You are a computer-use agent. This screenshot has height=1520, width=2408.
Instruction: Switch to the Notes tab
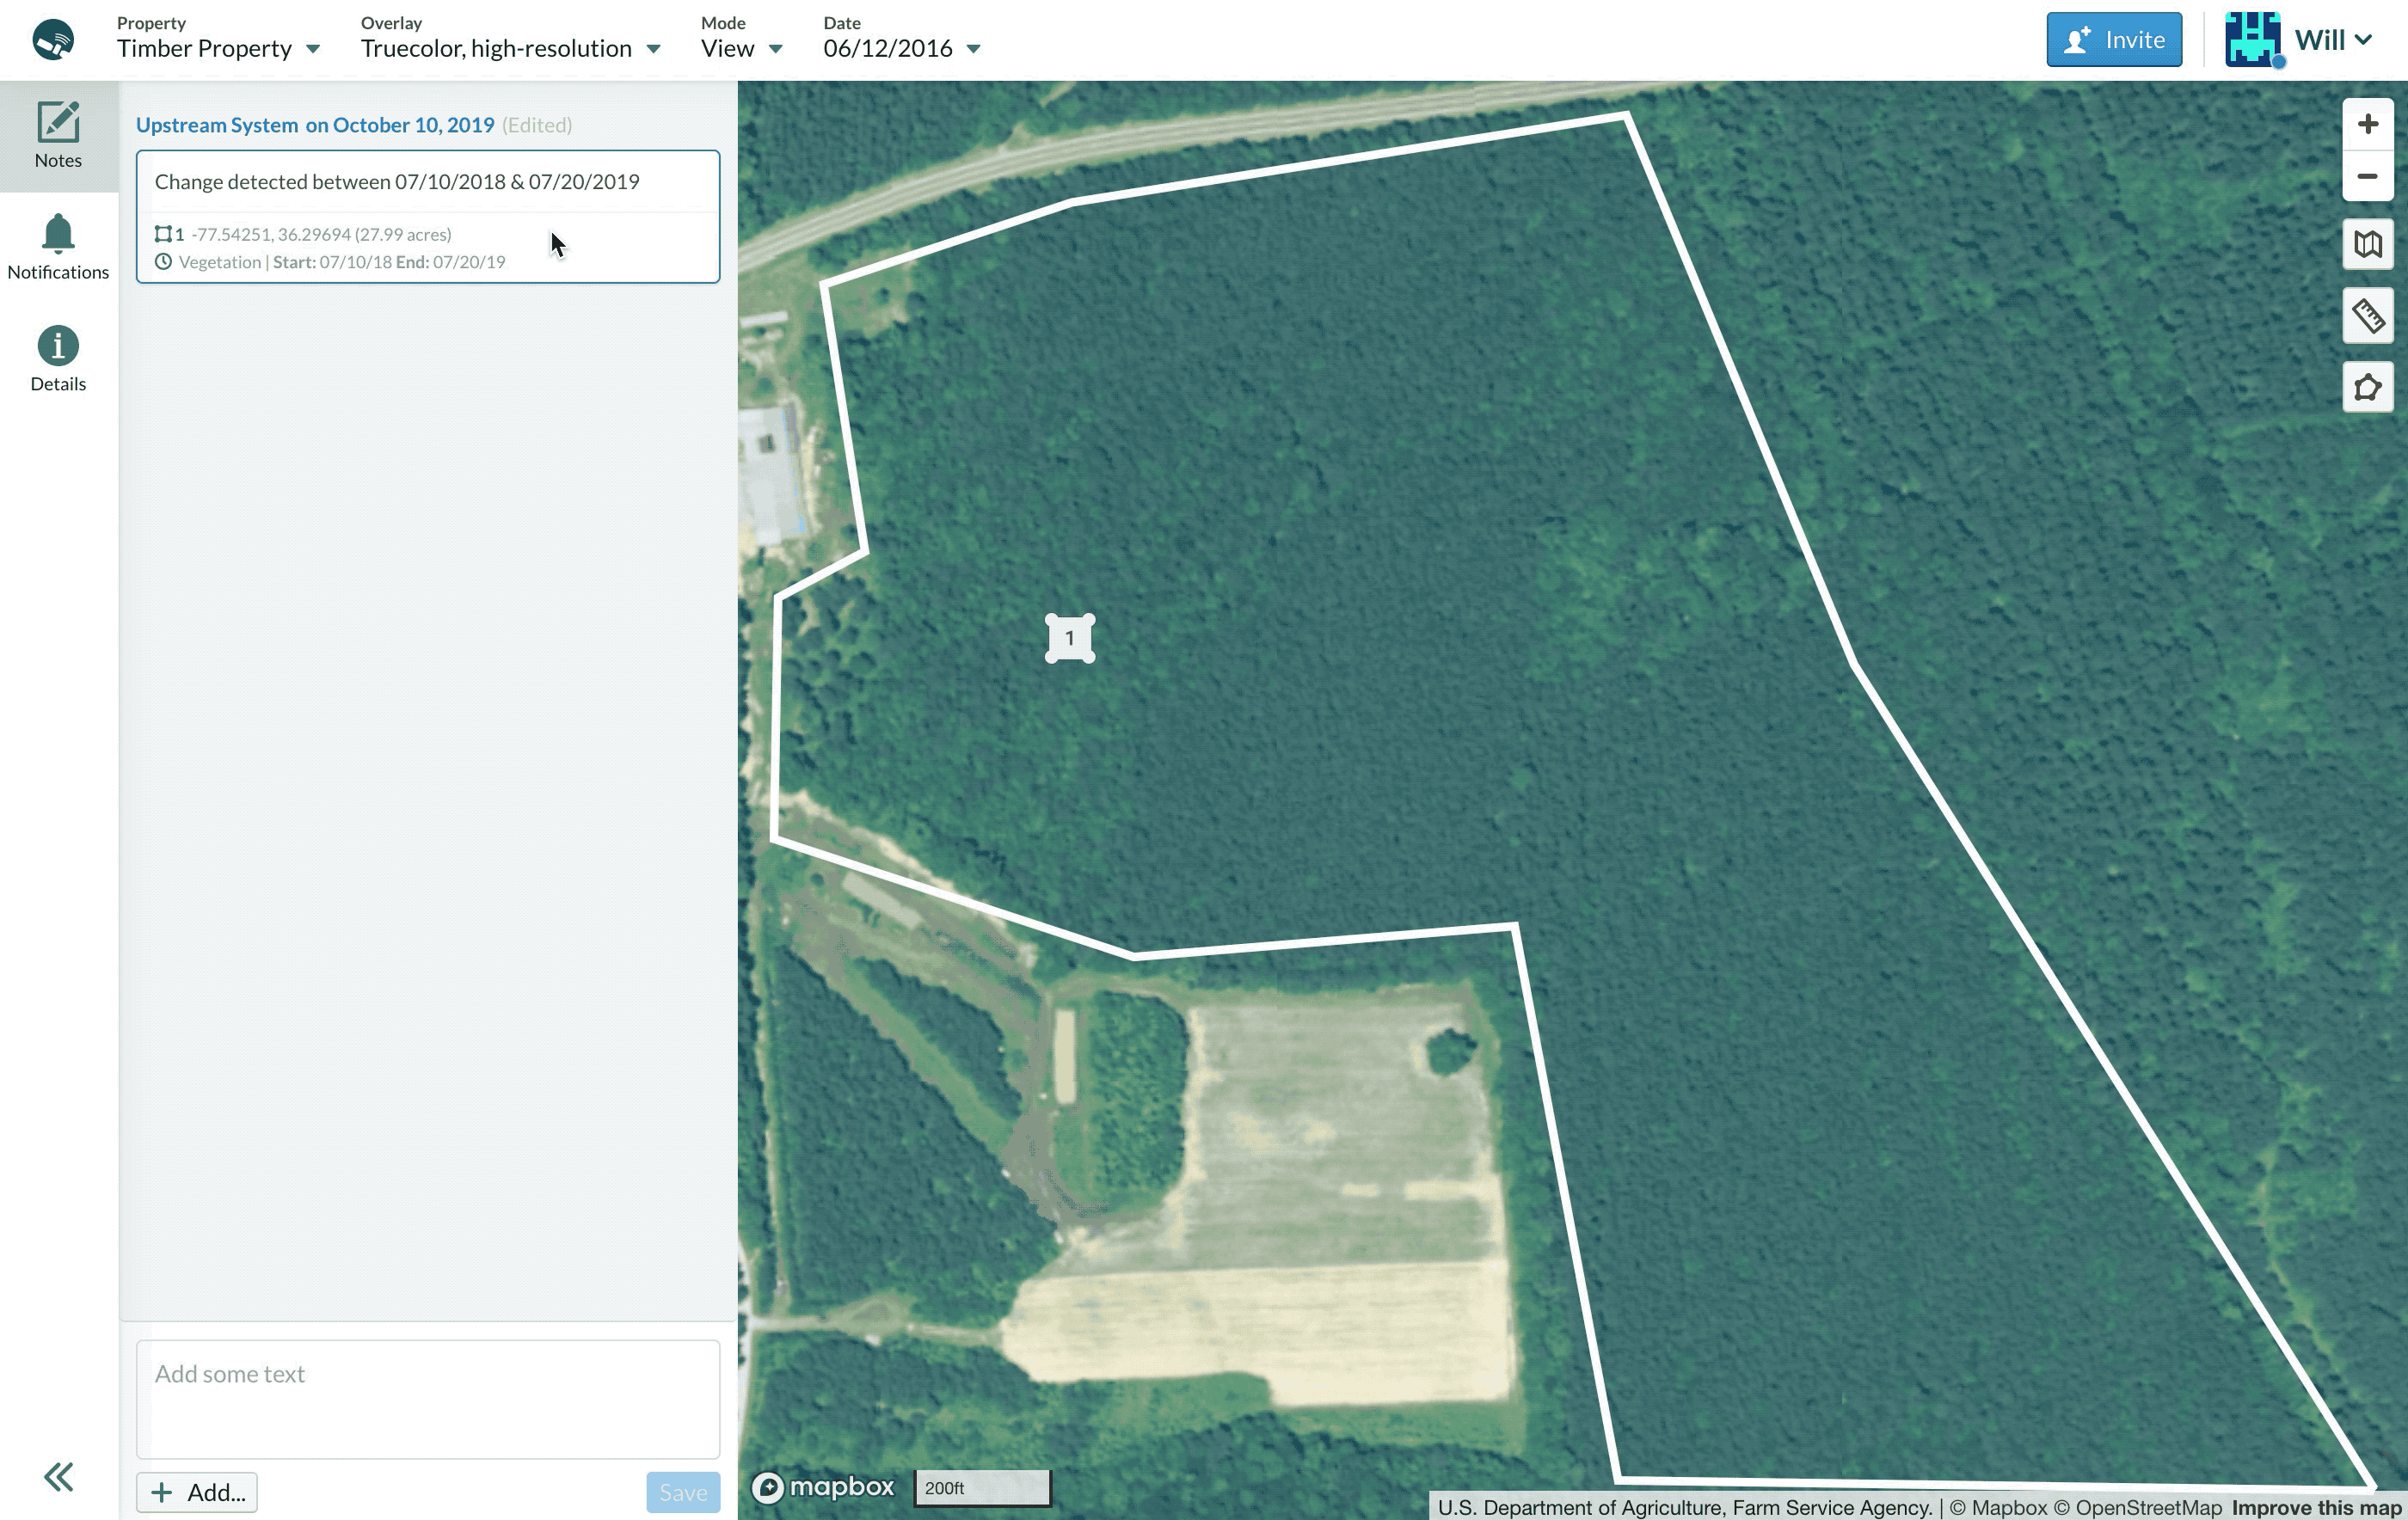pyautogui.click(x=58, y=135)
